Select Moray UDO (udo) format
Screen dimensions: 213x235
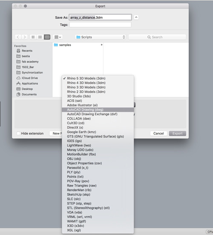98,150
